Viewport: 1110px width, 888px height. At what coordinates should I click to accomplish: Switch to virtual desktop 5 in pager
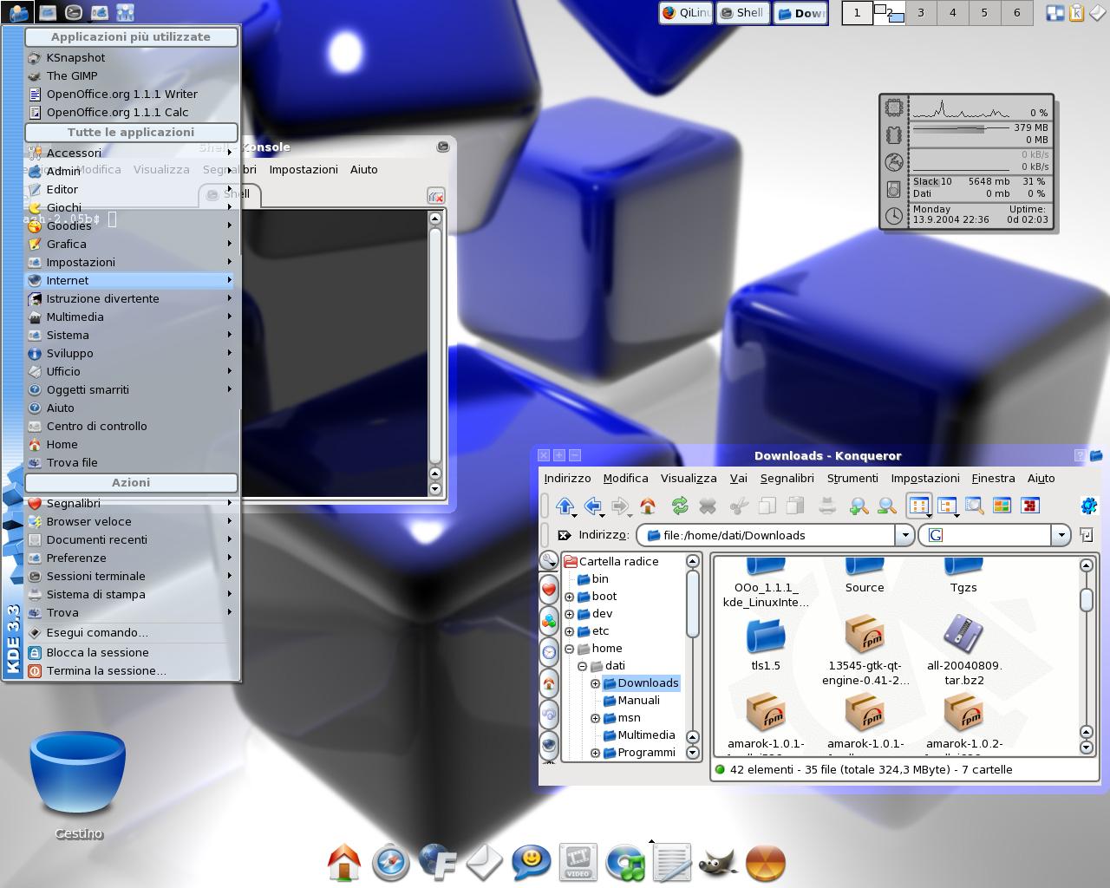click(984, 13)
